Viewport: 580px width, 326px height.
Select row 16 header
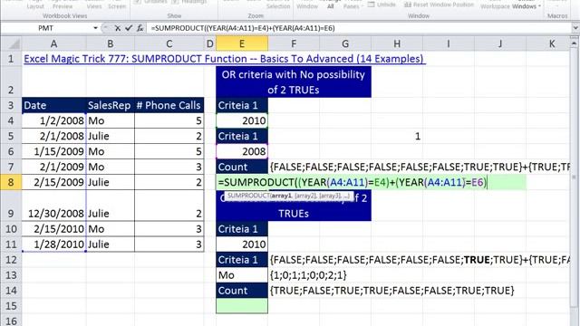tap(11, 321)
